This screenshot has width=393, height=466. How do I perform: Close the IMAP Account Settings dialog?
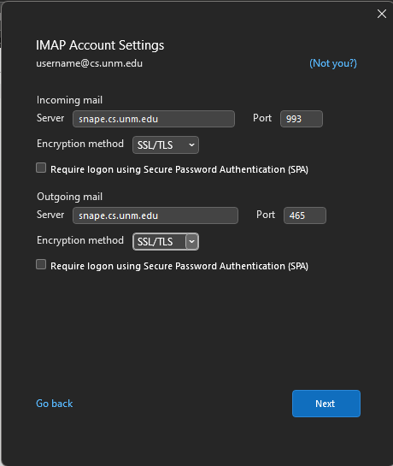(381, 14)
